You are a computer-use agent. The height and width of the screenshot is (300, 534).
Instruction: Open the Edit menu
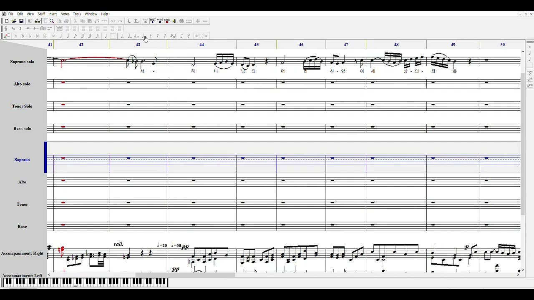20,14
